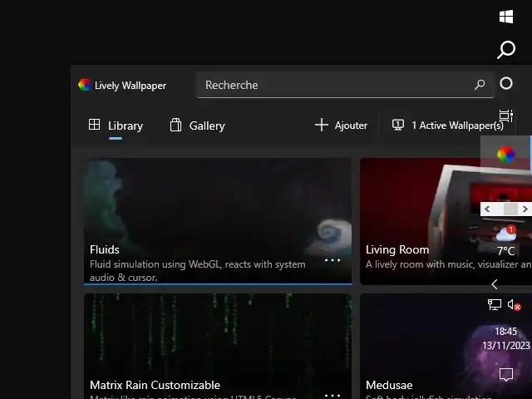532x399 pixels.
Task: Click the monitor icon beside Active Wallpaper(s)
Action: (398, 125)
